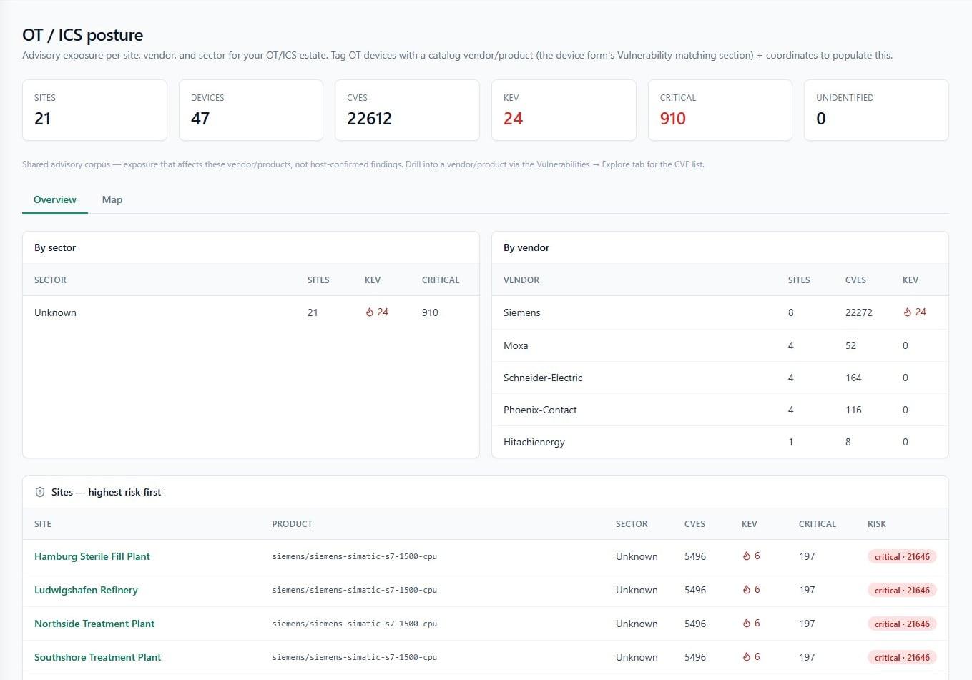Image resolution: width=972 pixels, height=680 pixels.
Task: Click product text in Ludwigshafen Refinery row
Action: [x=354, y=590]
